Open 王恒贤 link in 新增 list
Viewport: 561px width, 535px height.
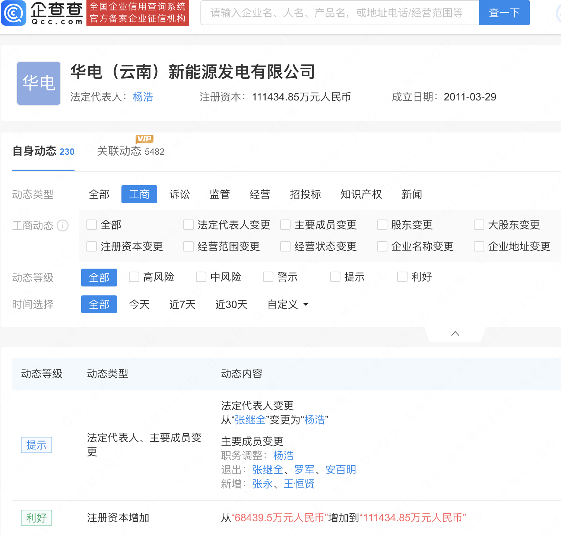tap(299, 484)
